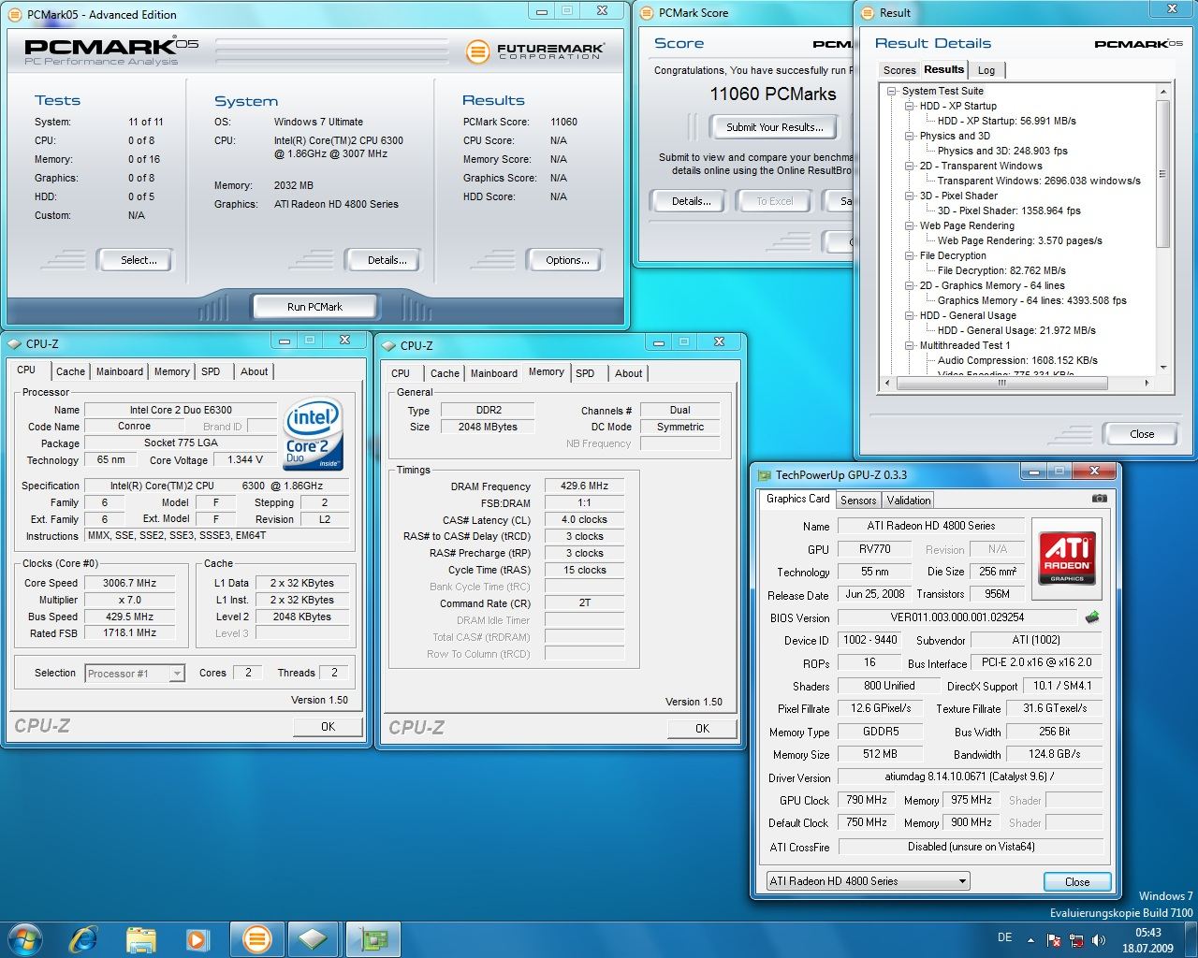Collapse File Decryption tree node
Screen dimensions: 1198x958
pos(910,255)
